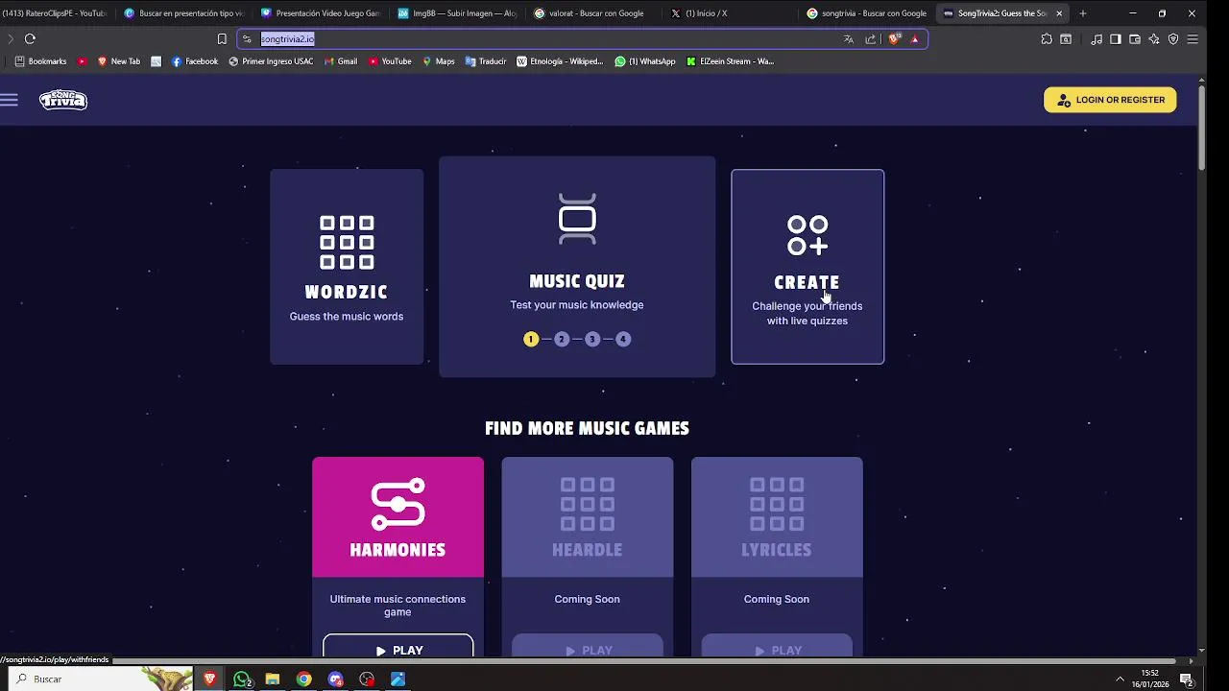
Task: Open the Facebook bookmark
Action: coord(195,61)
